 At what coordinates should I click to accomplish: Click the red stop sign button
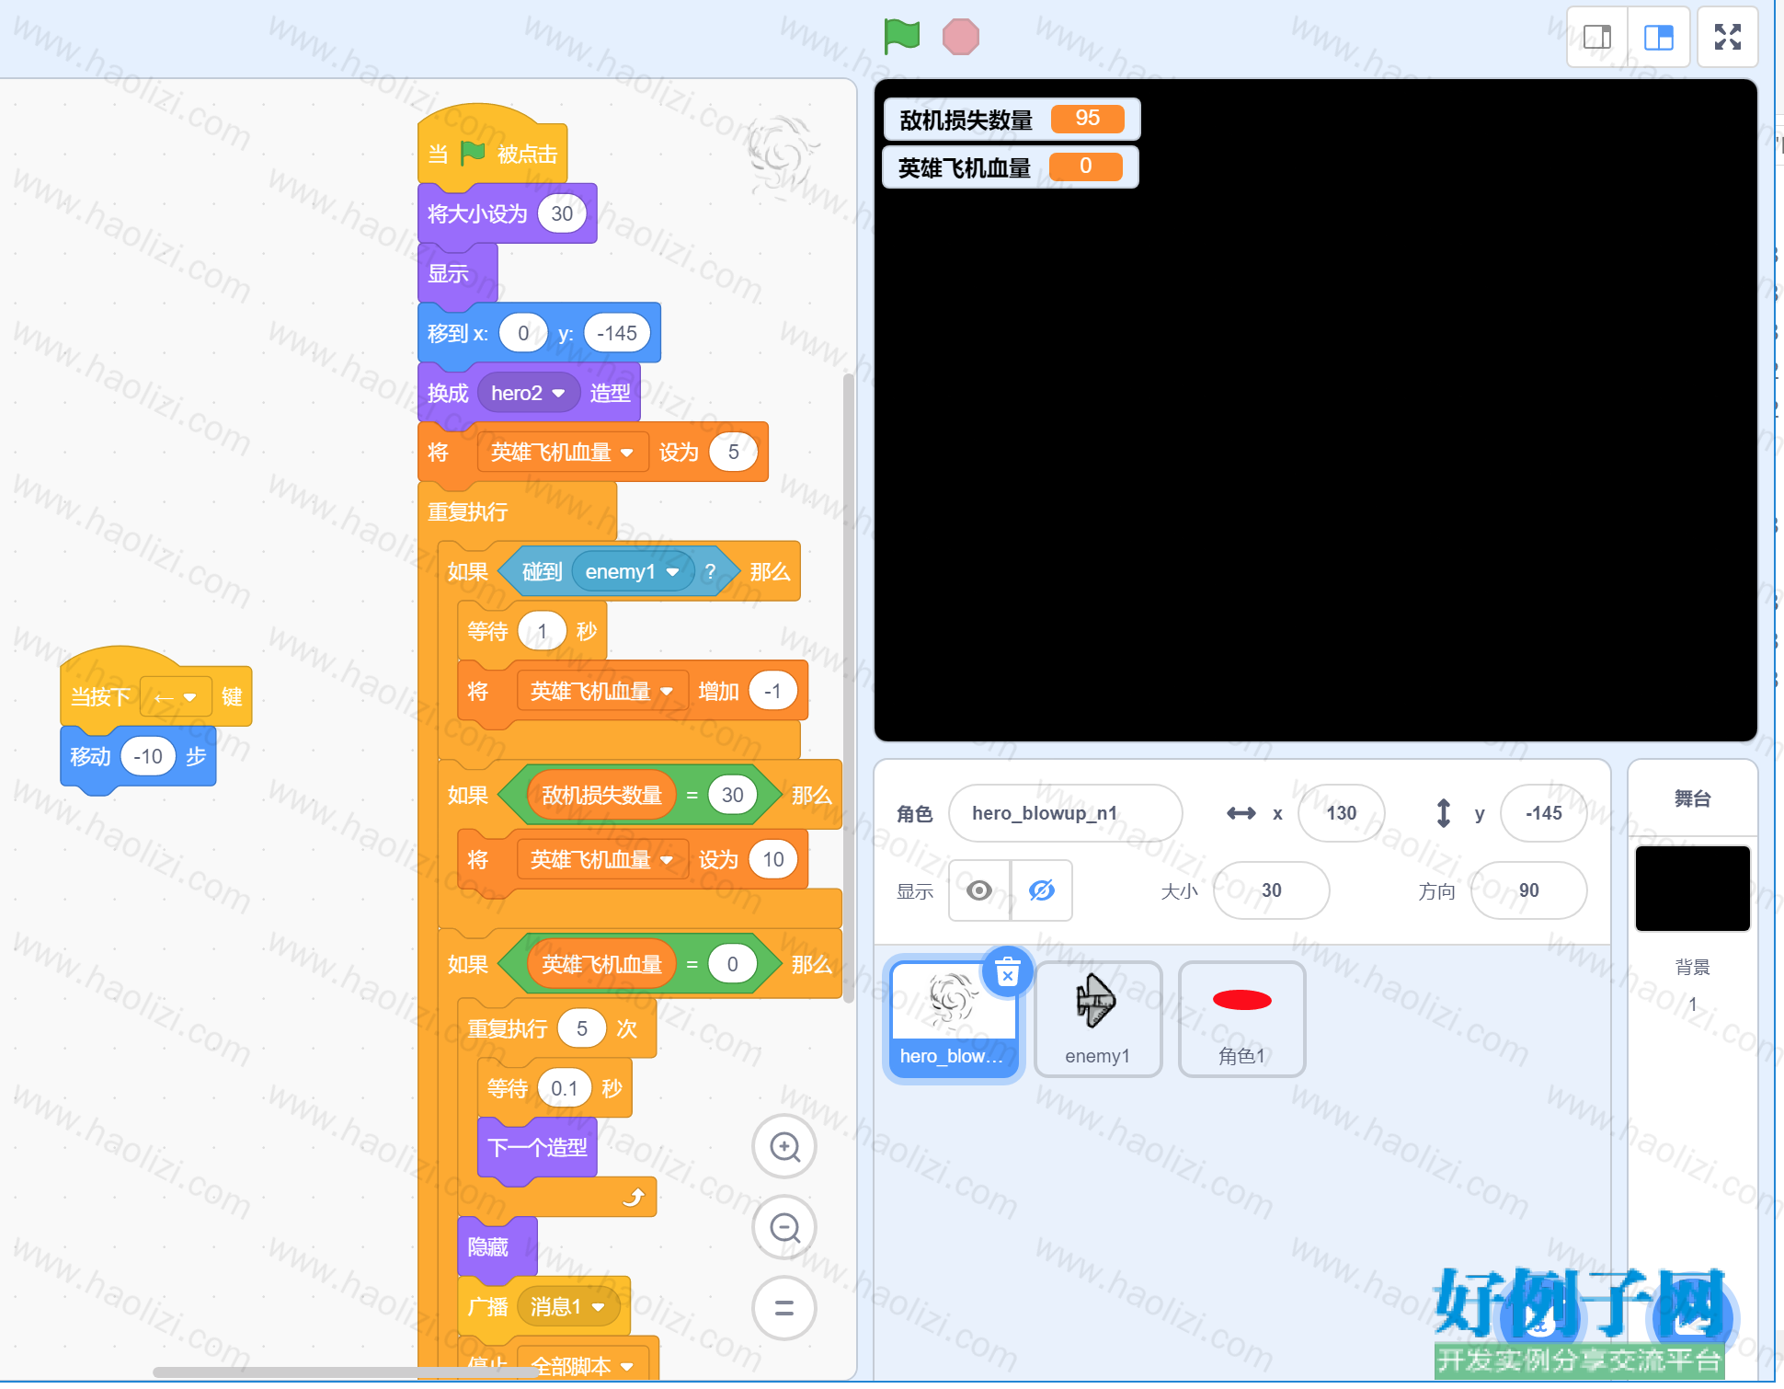click(961, 37)
